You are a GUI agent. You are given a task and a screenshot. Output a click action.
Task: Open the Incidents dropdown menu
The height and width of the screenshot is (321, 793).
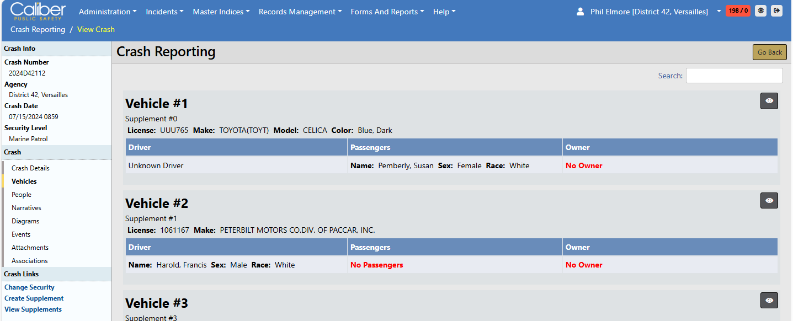coord(164,12)
